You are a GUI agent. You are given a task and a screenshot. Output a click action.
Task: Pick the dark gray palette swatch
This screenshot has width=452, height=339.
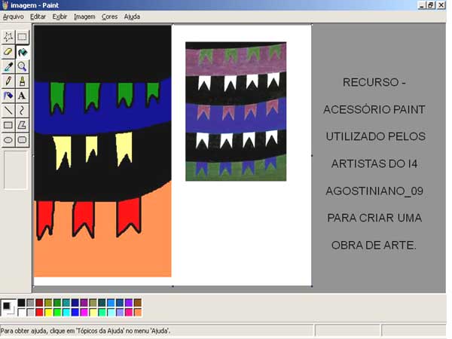point(31,303)
